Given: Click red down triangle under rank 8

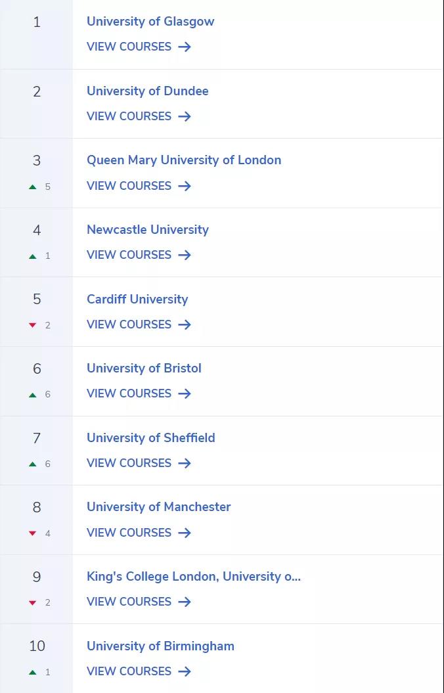Looking at the screenshot, I should (32, 533).
